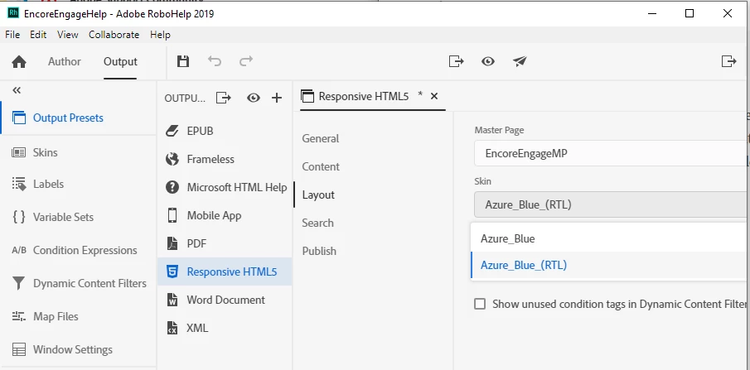Image resolution: width=750 pixels, height=370 pixels.
Task: Select the Word Document preset
Action: coord(225,300)
